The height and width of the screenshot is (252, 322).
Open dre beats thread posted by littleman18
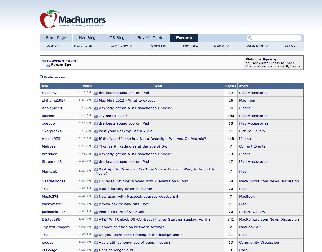pos(124,162)
